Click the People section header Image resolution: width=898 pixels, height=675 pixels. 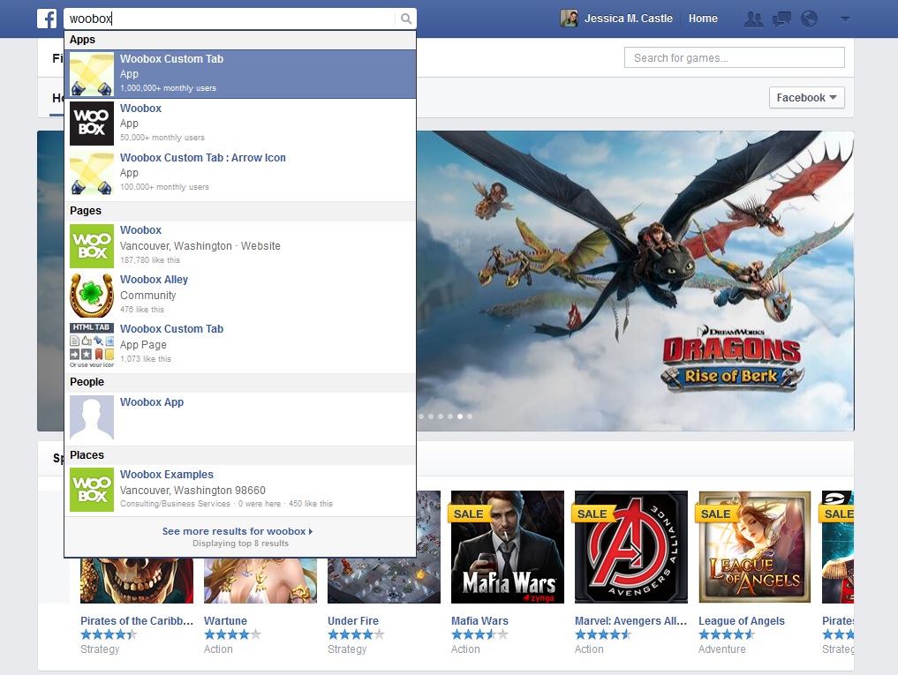tap(240, 382)
